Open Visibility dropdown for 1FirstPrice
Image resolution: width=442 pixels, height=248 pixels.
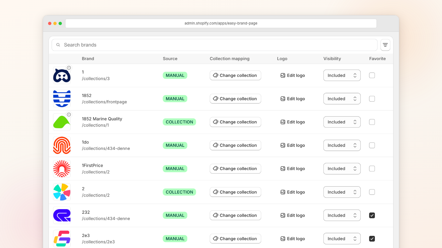pyautogui.click(x=342, y=169)
